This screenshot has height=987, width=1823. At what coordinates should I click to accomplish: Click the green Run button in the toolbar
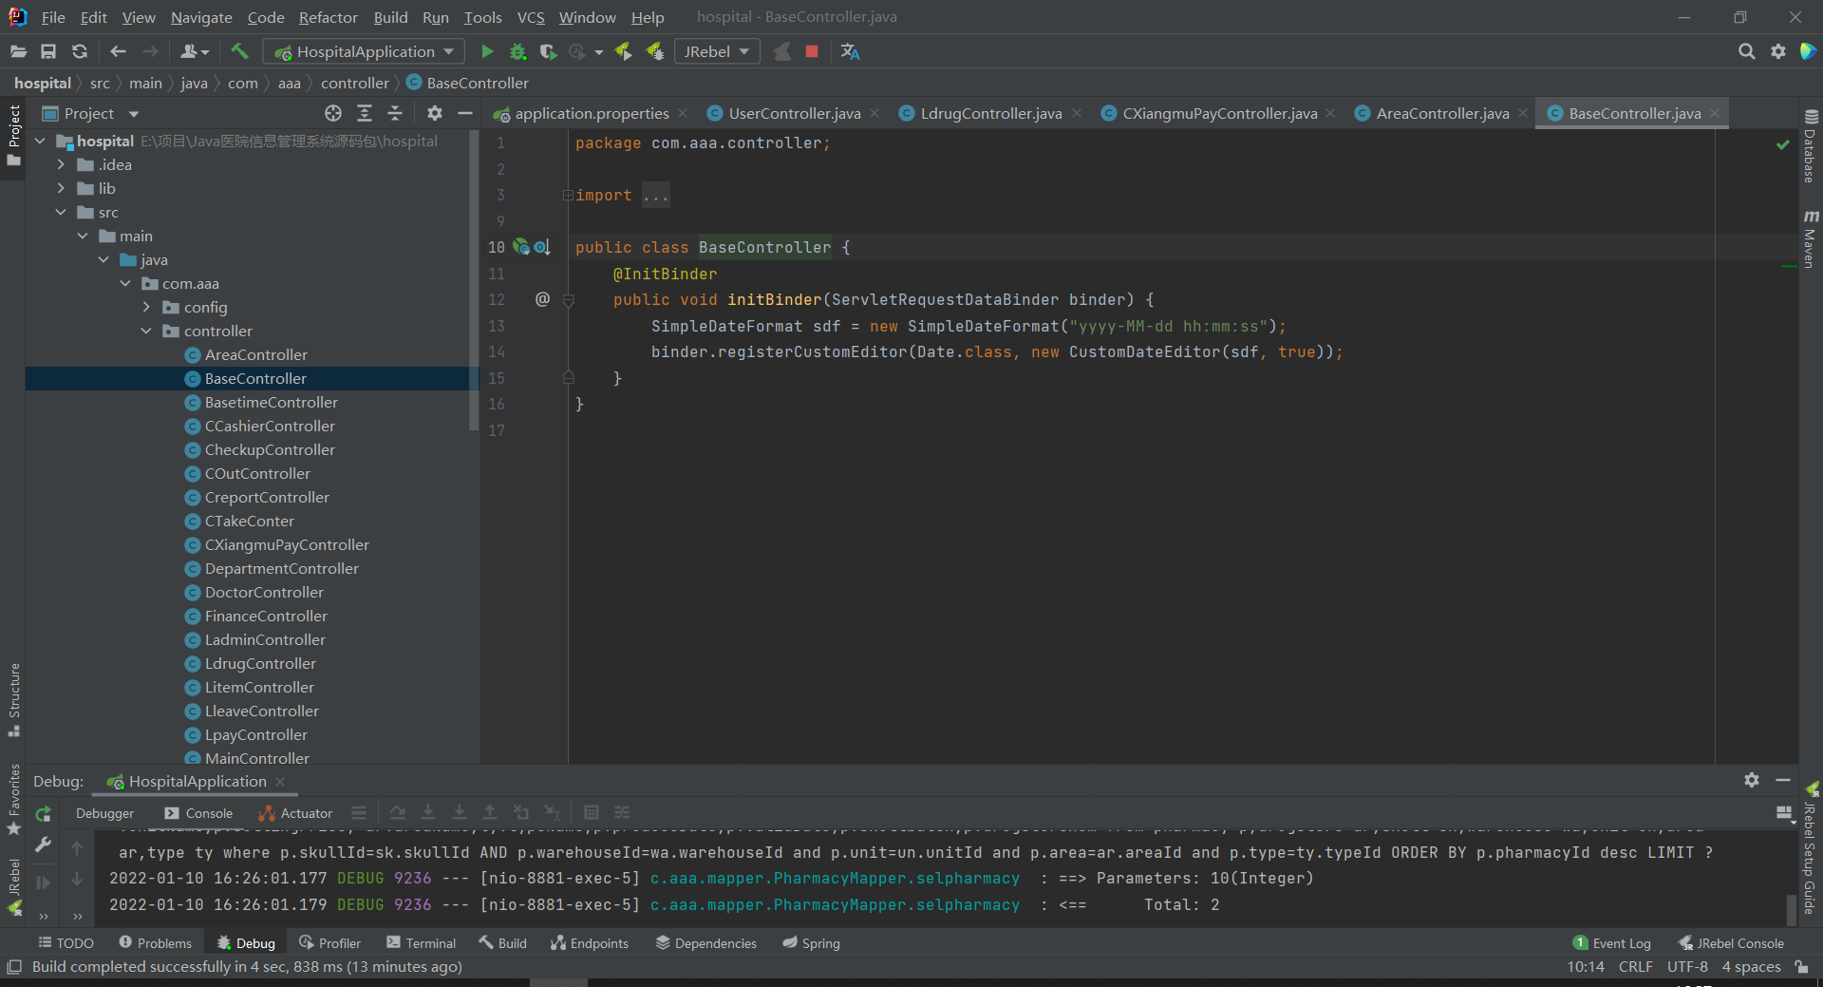tap(487, 51)
